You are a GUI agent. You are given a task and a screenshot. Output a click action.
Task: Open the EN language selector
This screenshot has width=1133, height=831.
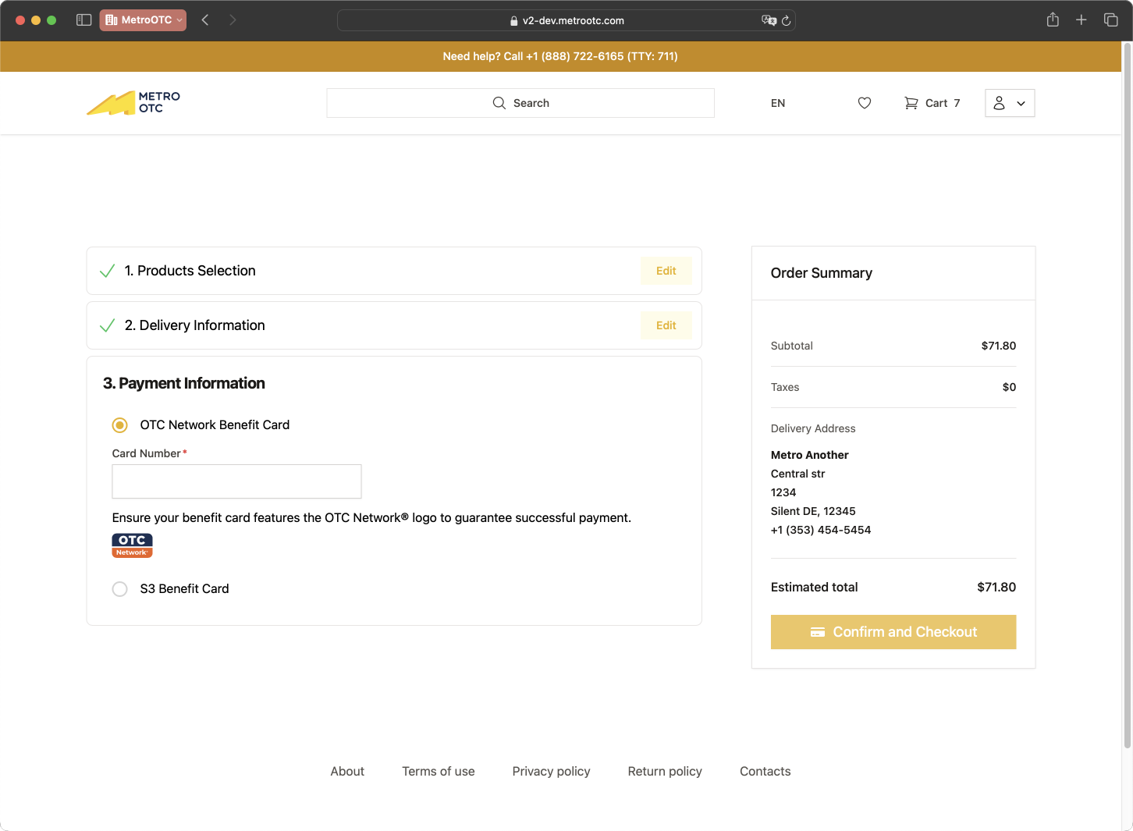pyautogui.click(x=778, y=103)
